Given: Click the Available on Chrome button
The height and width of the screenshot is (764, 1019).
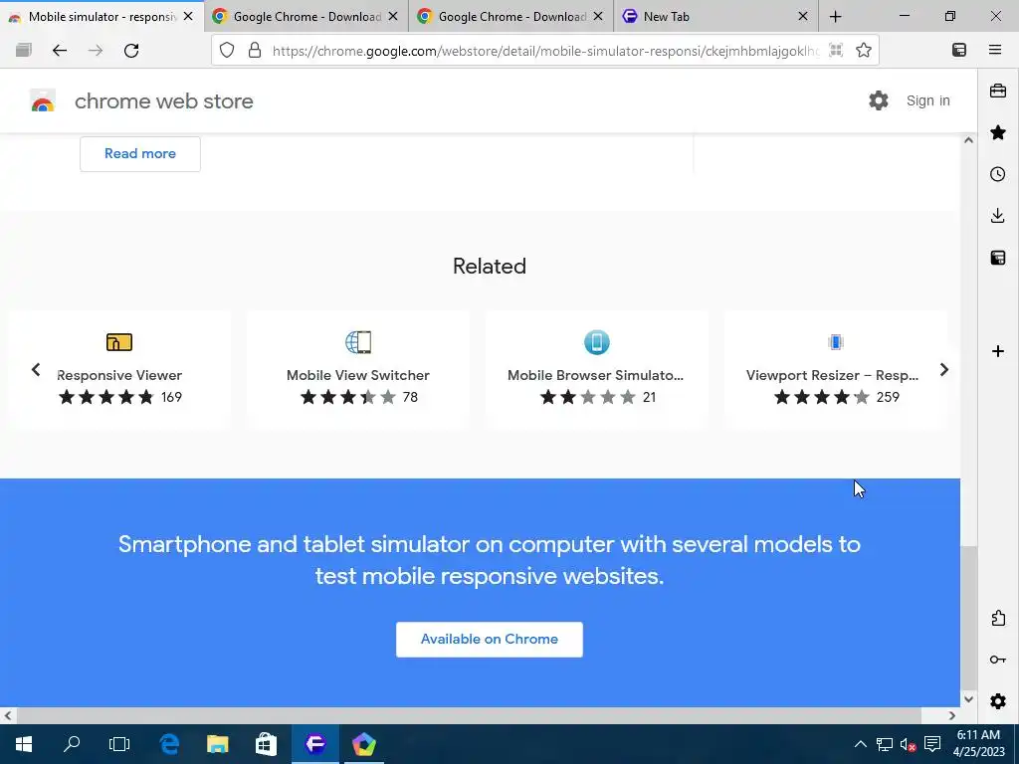Looking at the screenshot, I should pyautogui.click(x=490, y=640).
